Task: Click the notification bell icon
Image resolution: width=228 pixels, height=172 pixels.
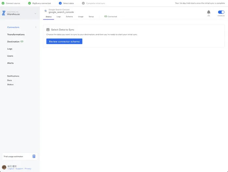Action: [x=209, y=12]
